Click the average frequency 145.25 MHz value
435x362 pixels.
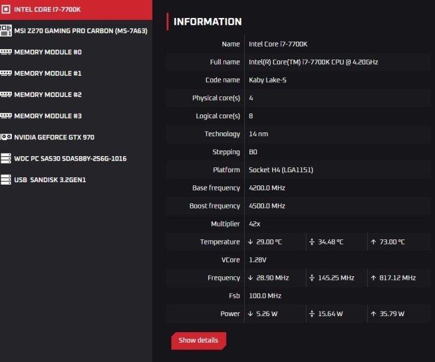click(335, 278)
